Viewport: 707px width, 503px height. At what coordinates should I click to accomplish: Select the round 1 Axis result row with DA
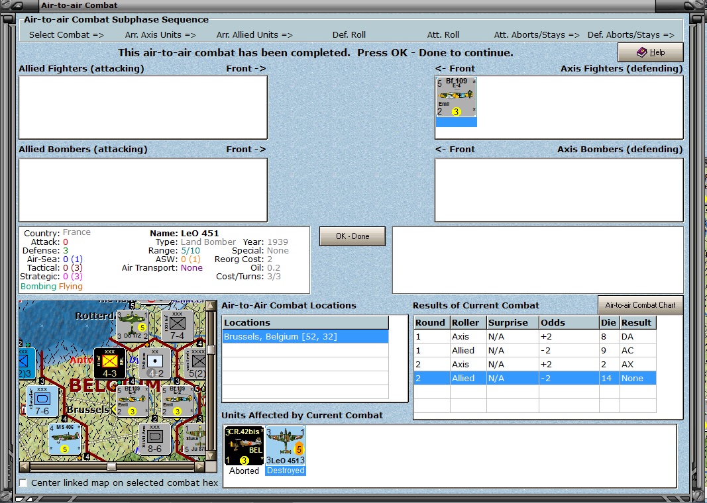click(535, 336)
